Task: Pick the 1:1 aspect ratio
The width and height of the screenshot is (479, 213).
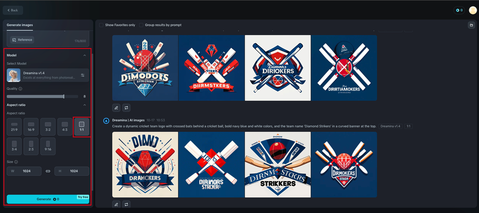Action: [82, 127]
